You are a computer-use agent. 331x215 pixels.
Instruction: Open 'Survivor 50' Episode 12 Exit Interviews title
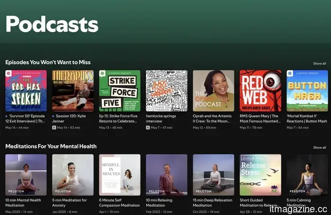[25, 119]
